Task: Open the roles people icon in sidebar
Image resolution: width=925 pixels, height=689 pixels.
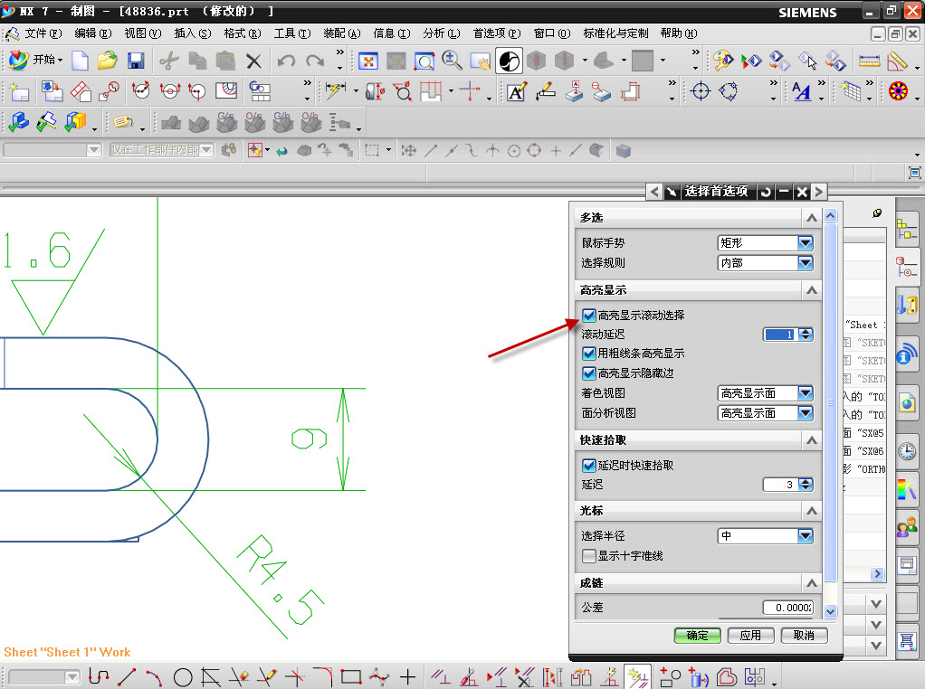Action: click(x=907, y=526)
